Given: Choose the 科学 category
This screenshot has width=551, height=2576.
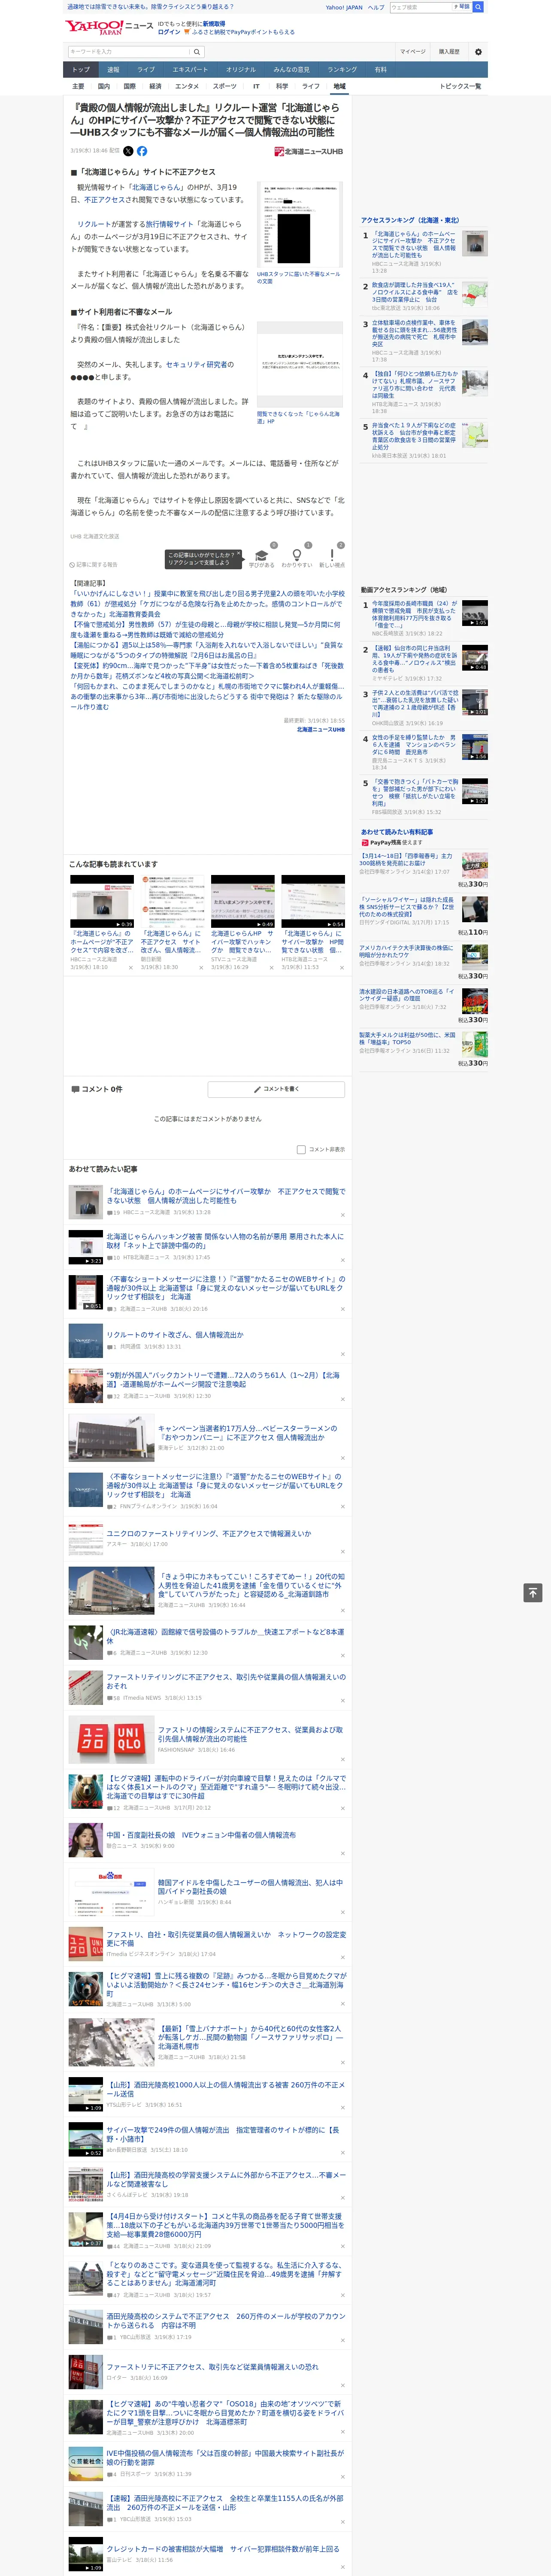Looking at the screenshot, I should coord(282,86).
